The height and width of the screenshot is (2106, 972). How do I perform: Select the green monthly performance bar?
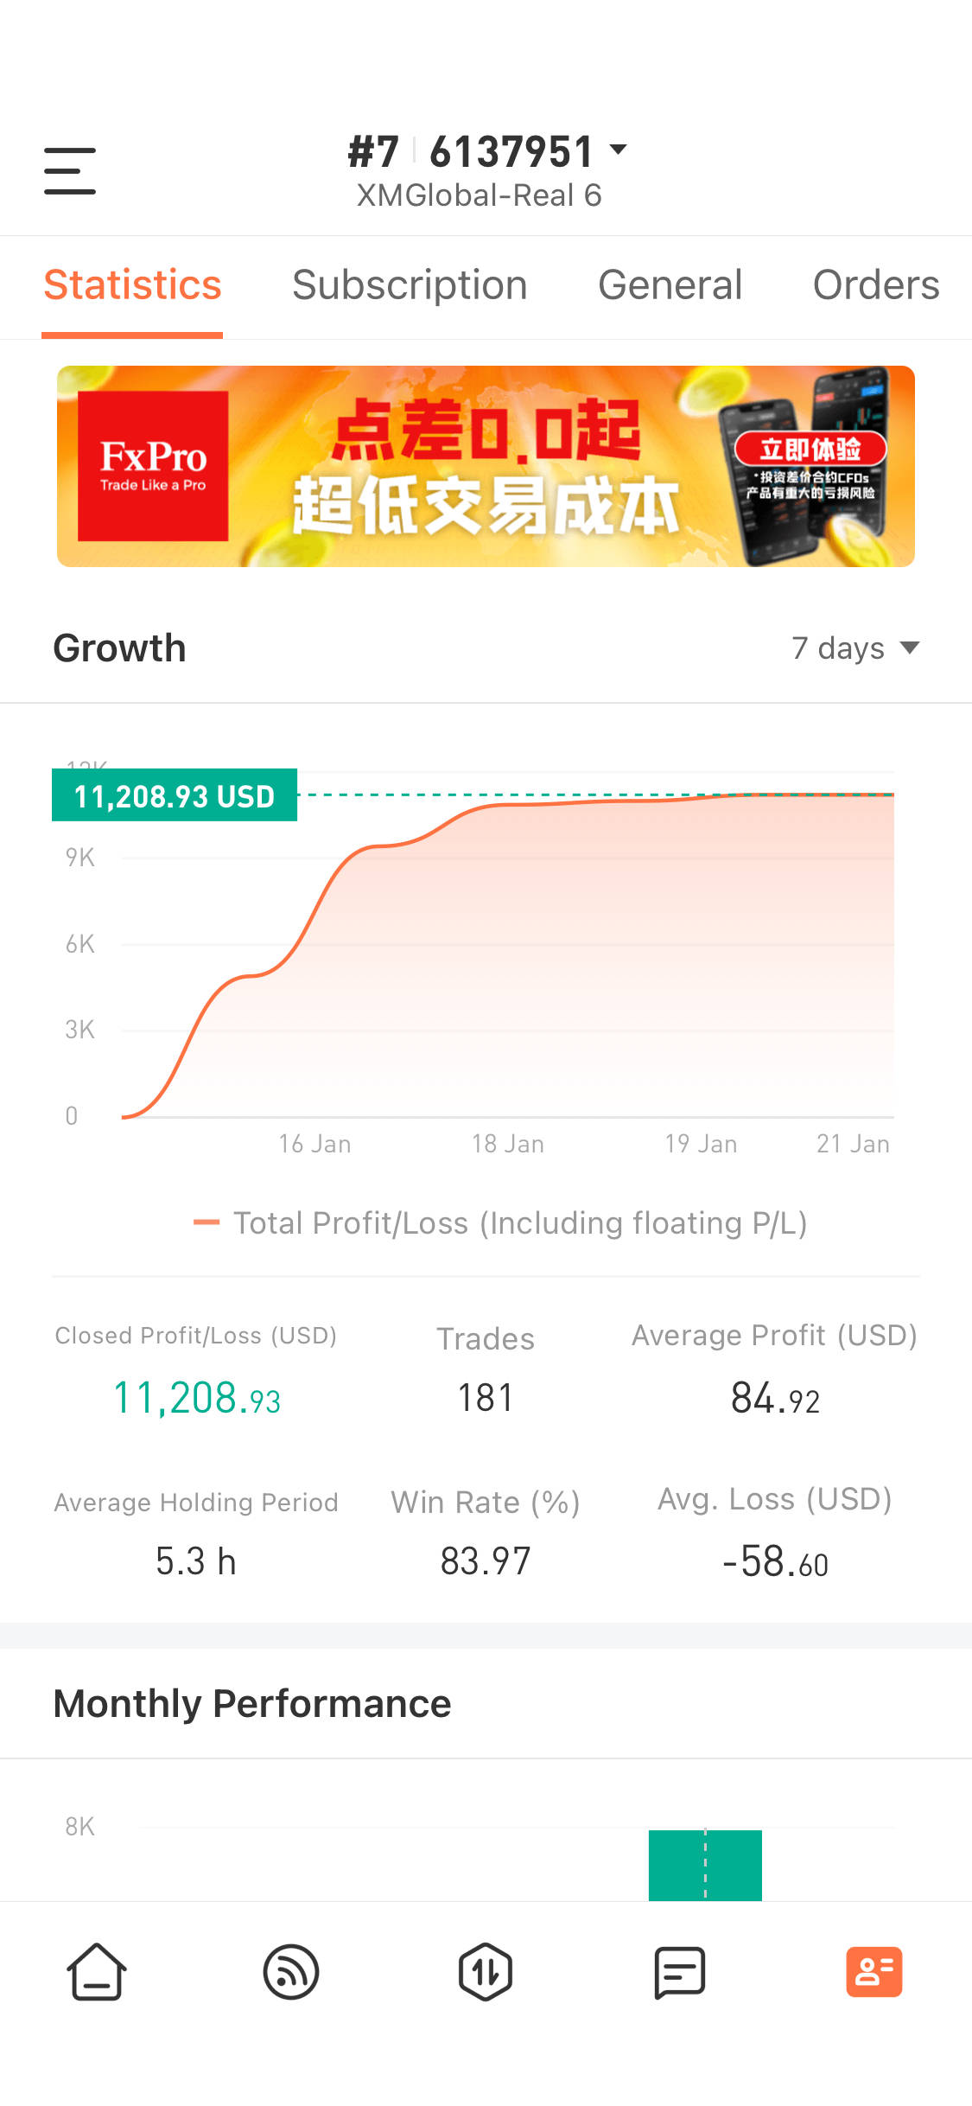click(x=705, y=1865)
